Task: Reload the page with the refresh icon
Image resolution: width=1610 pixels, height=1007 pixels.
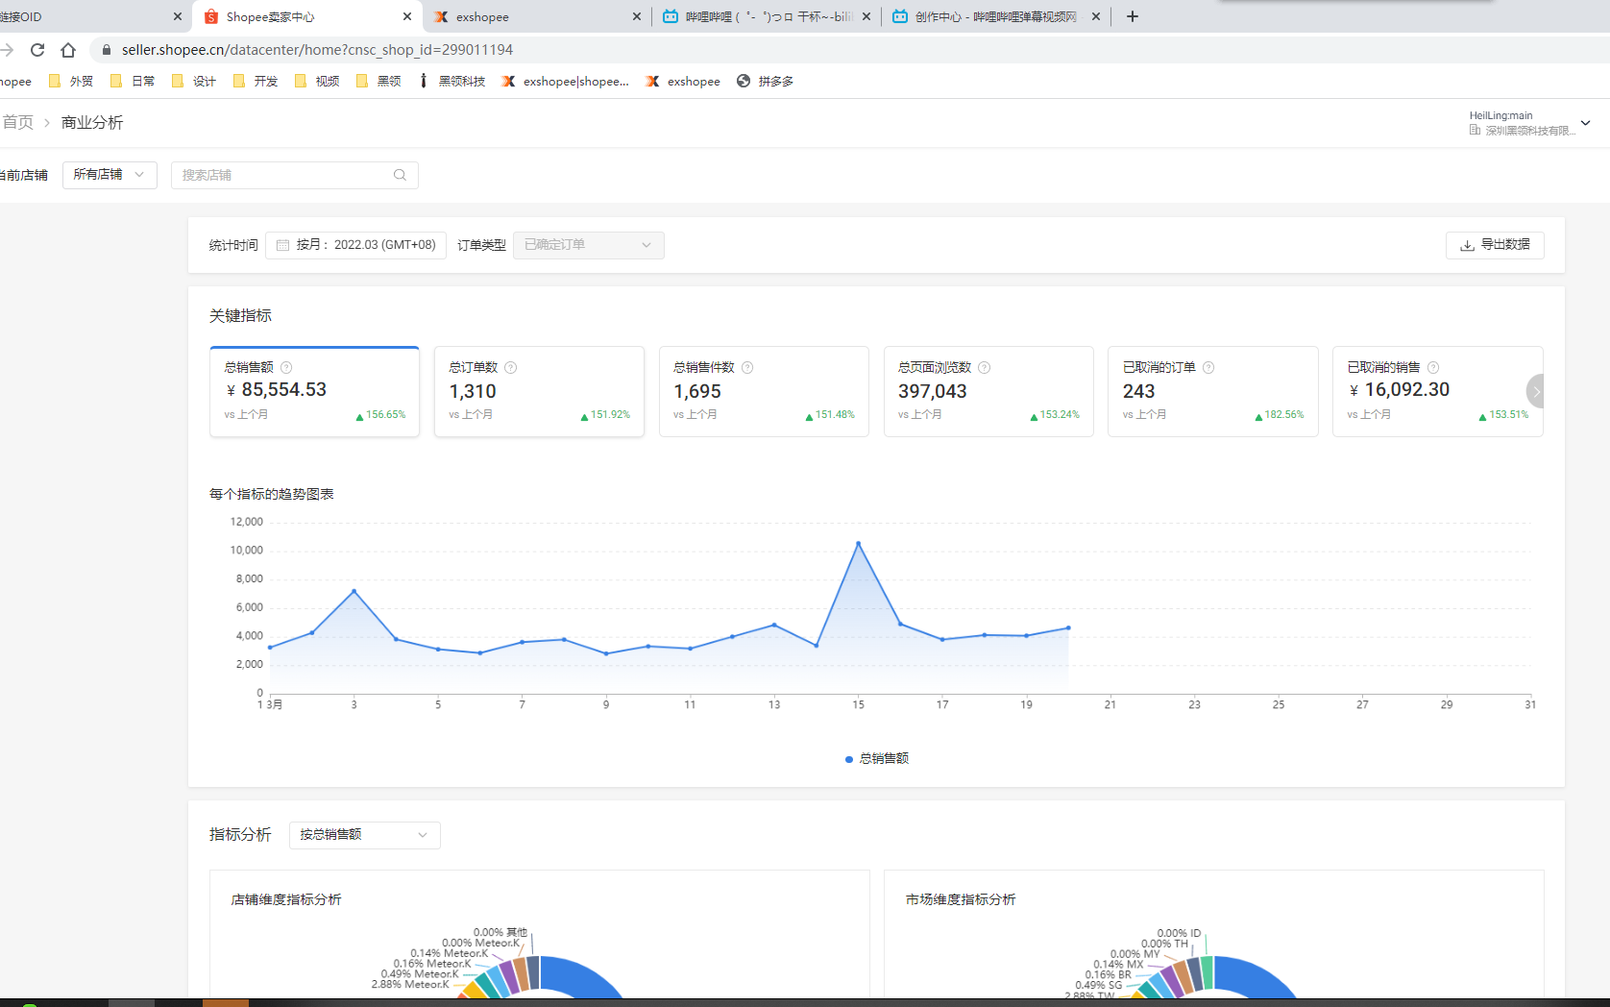Action: point(37,50)
